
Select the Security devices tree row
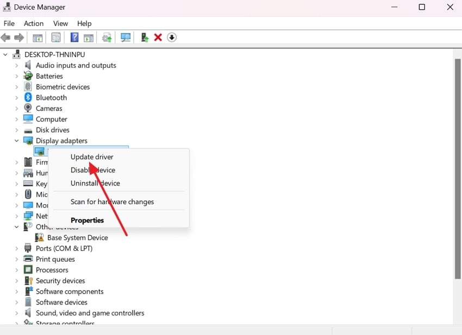[x=60, y=281]
